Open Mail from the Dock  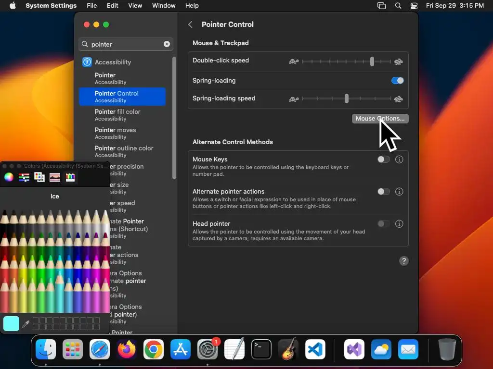tap(408, 349)
